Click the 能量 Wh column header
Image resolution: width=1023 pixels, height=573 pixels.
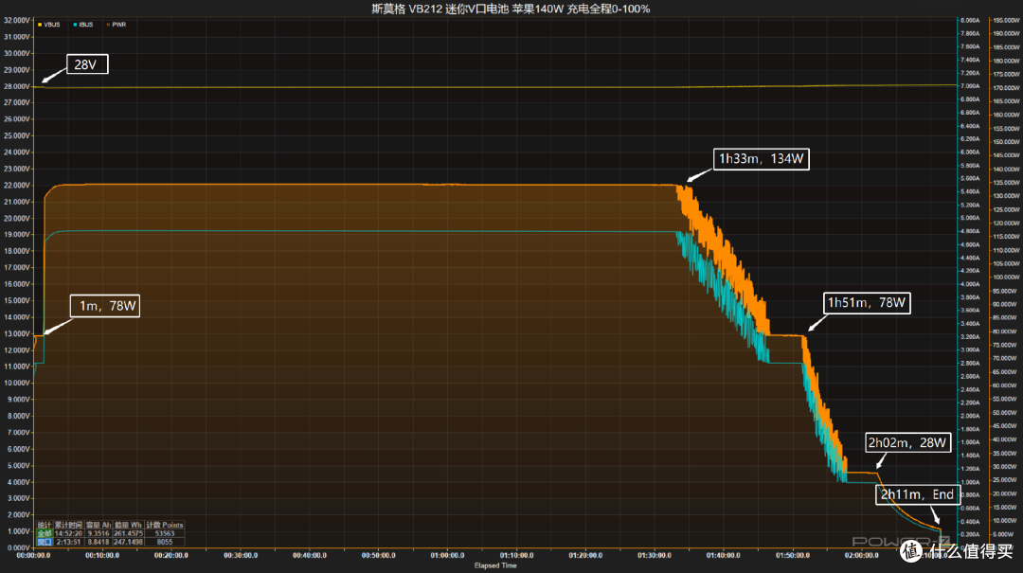coord(129,526)
